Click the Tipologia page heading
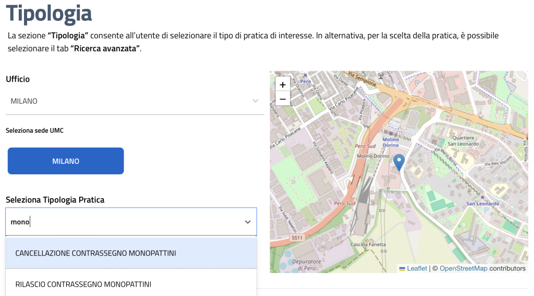534x296 pixels. tap(49, 14)
